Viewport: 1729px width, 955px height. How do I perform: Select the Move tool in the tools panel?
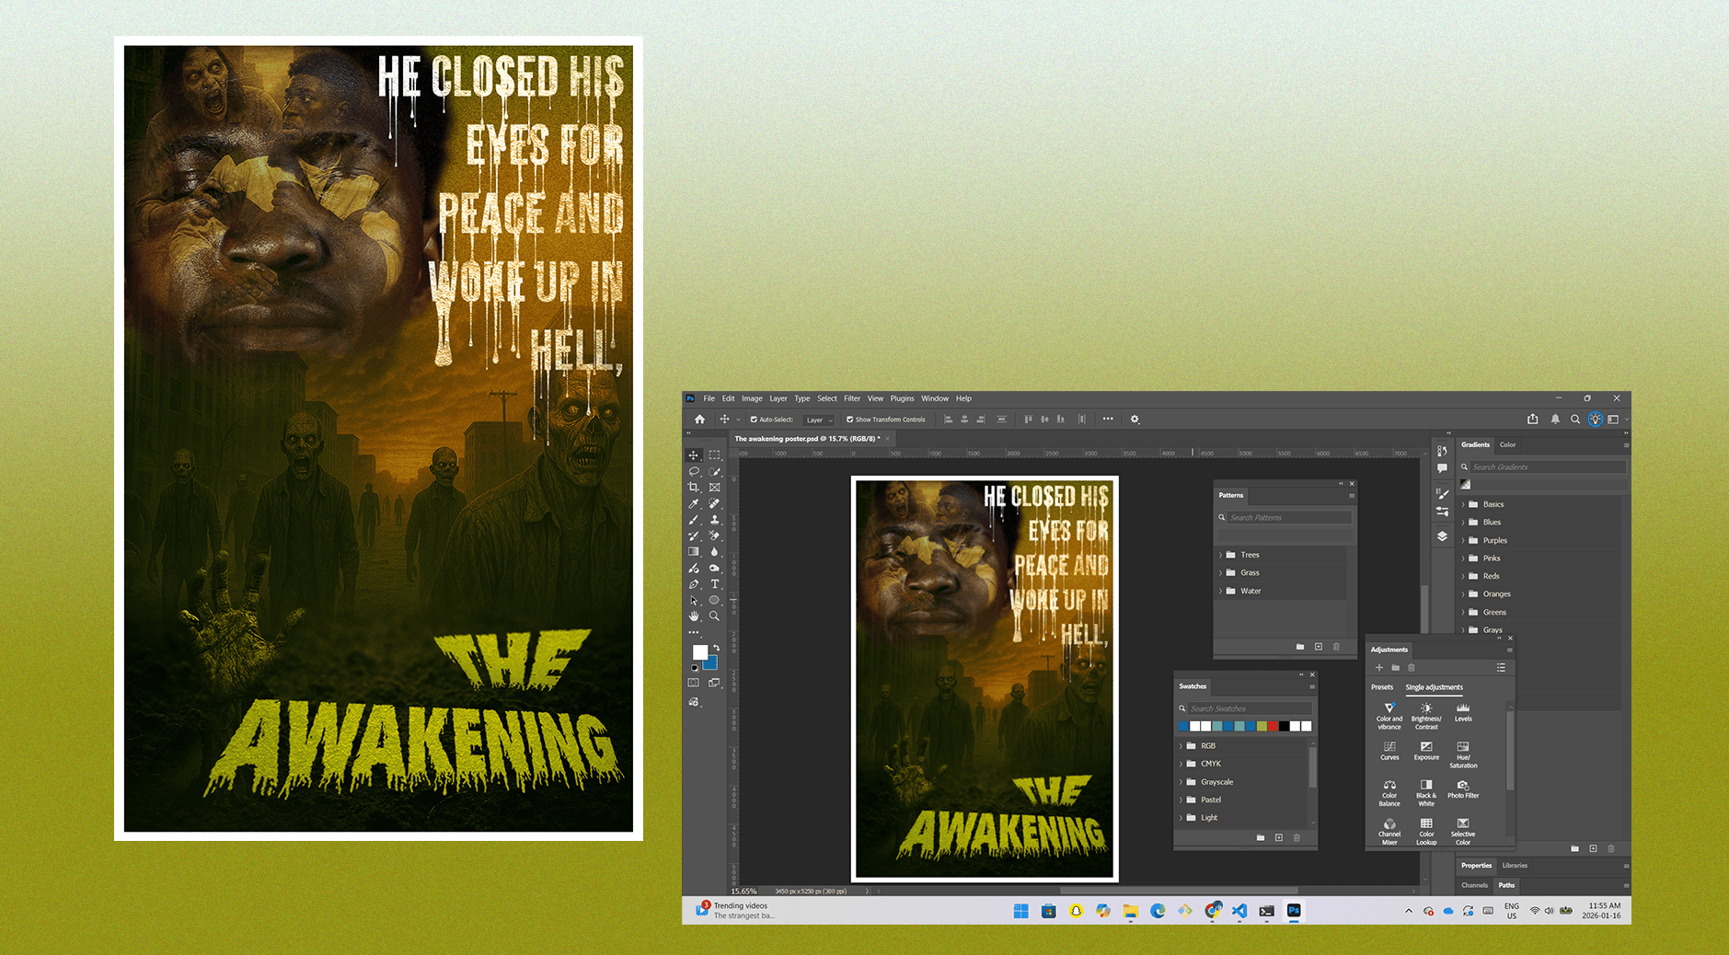click(694, 455)
